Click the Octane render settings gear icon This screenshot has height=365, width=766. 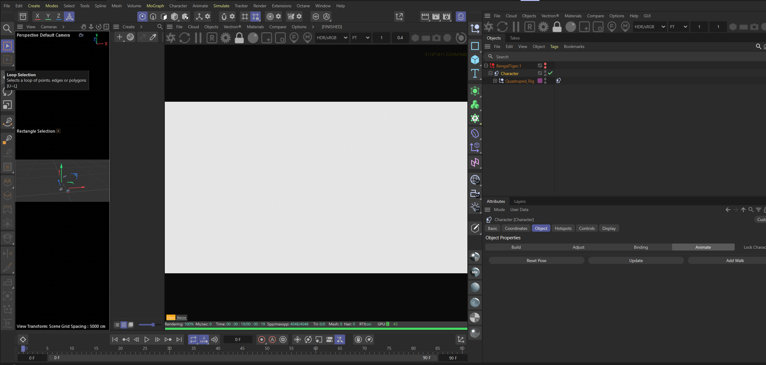pos(225,38)
